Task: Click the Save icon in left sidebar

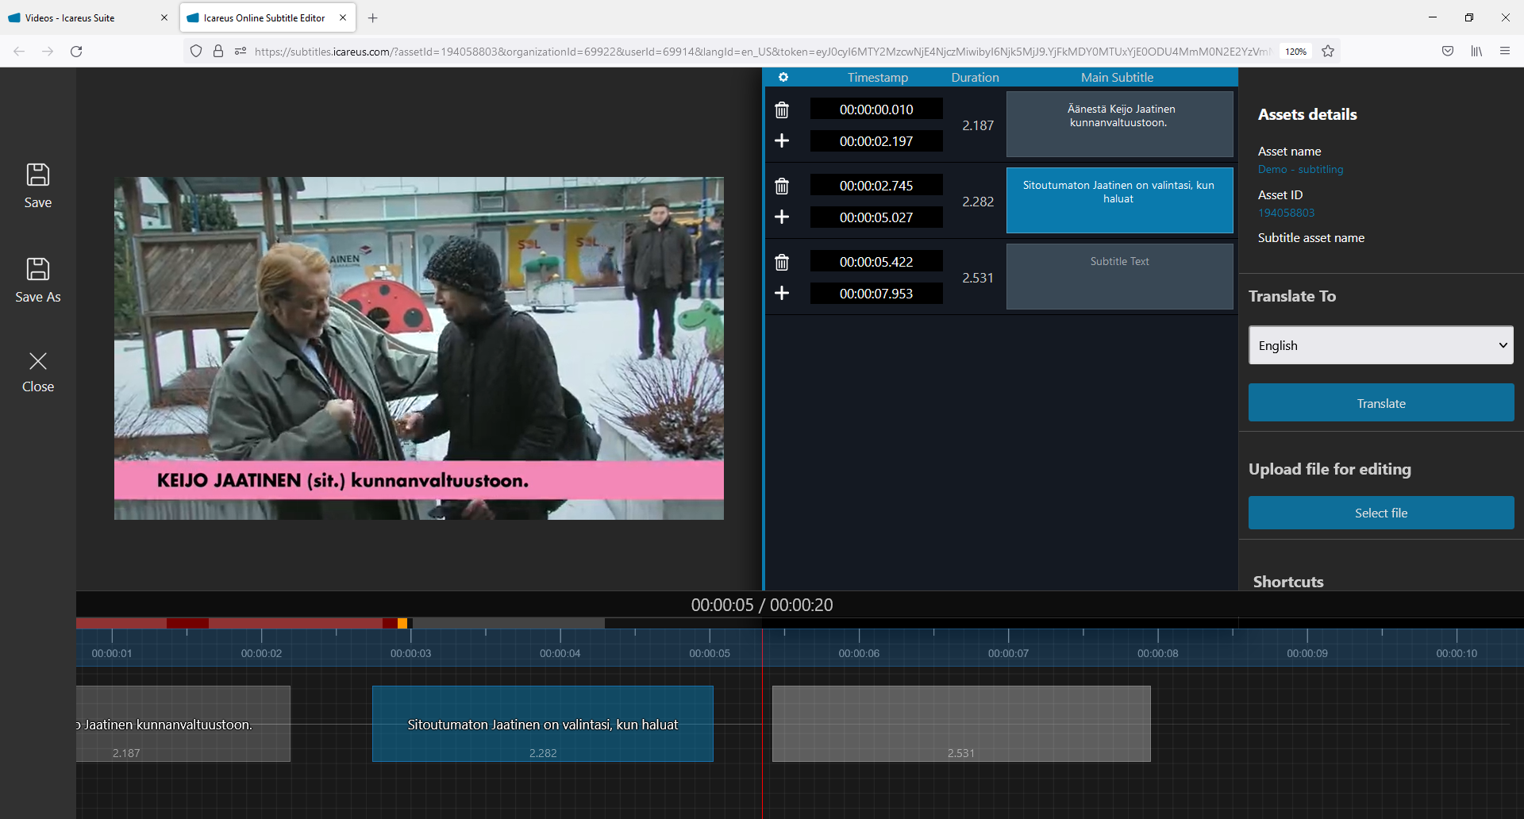Action: [x=37, y=175]
